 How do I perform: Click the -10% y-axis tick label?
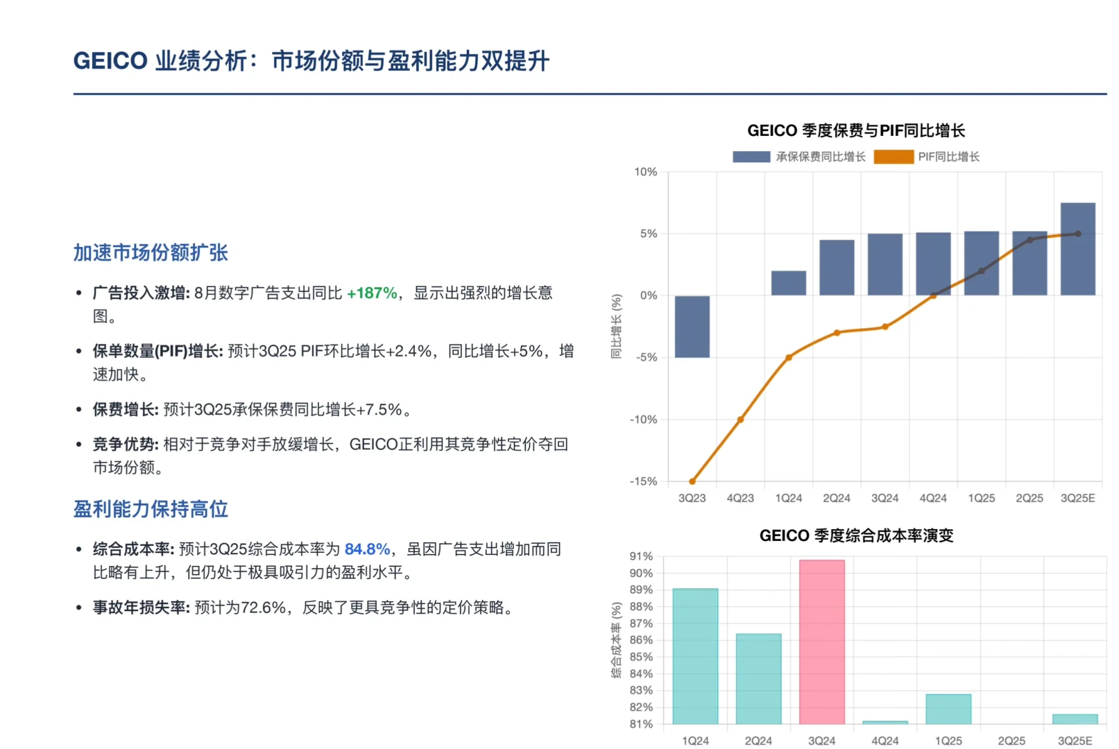coord(643,420)
